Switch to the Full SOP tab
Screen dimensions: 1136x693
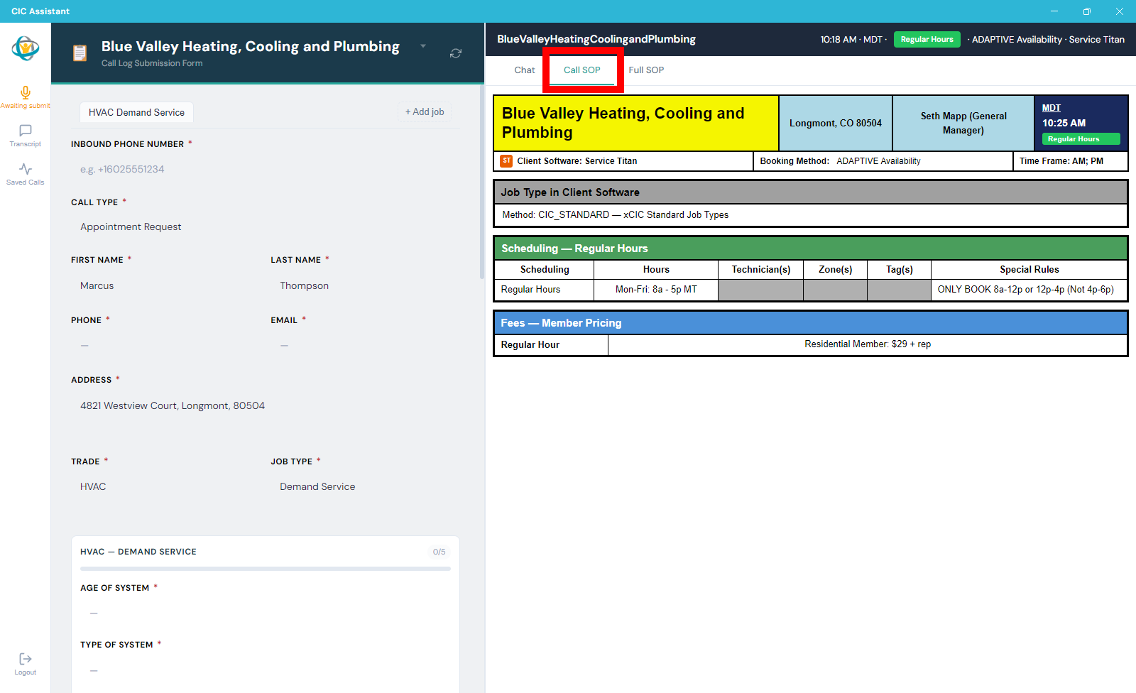[x=646, y=70]
